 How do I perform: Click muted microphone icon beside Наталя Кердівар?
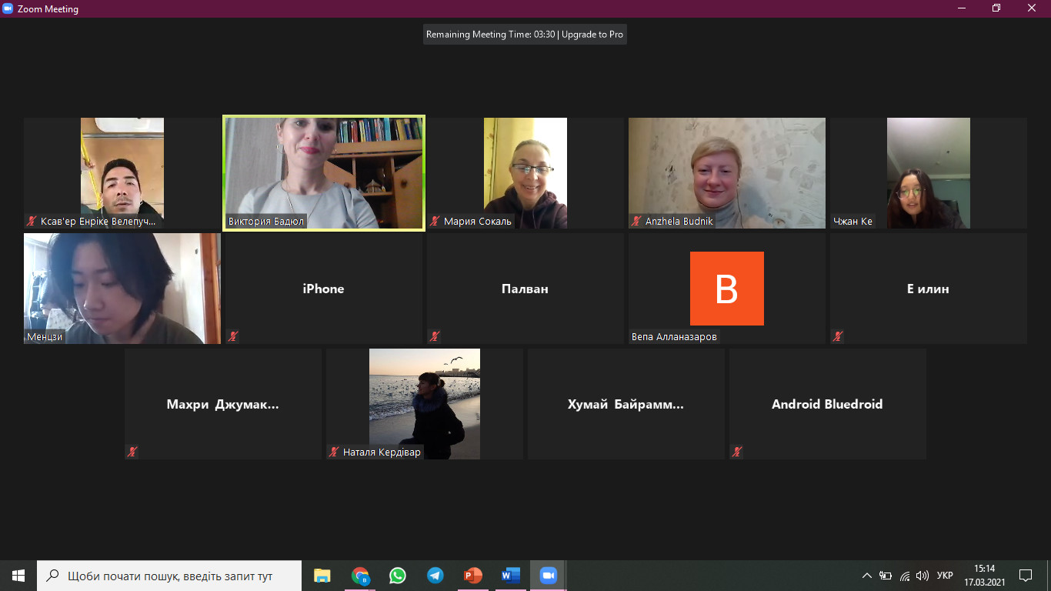[334, 452]
